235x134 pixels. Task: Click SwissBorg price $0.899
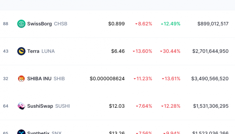116,24
